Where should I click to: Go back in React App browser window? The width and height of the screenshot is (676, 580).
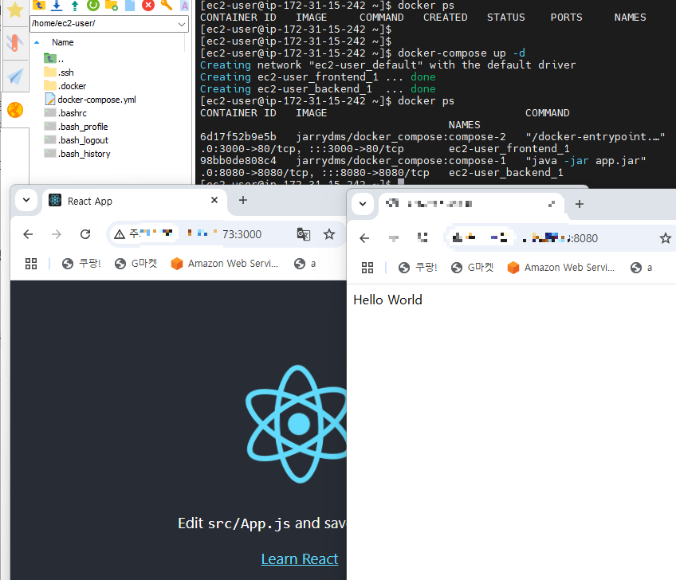(28, 234)
